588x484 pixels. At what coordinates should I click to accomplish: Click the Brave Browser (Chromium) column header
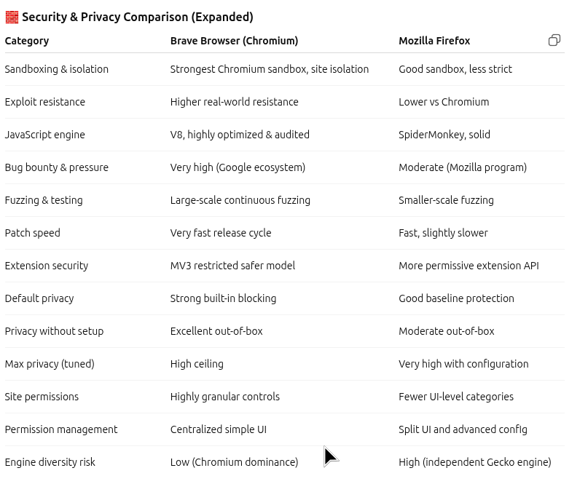pos(234,41)
